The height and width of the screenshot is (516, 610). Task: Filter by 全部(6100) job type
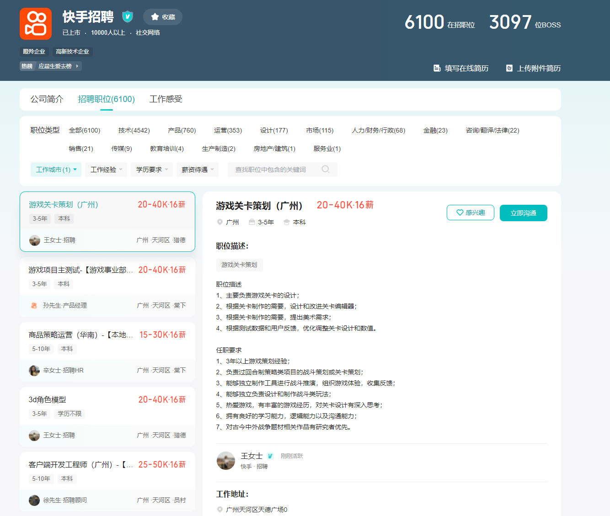pos(85,130)
